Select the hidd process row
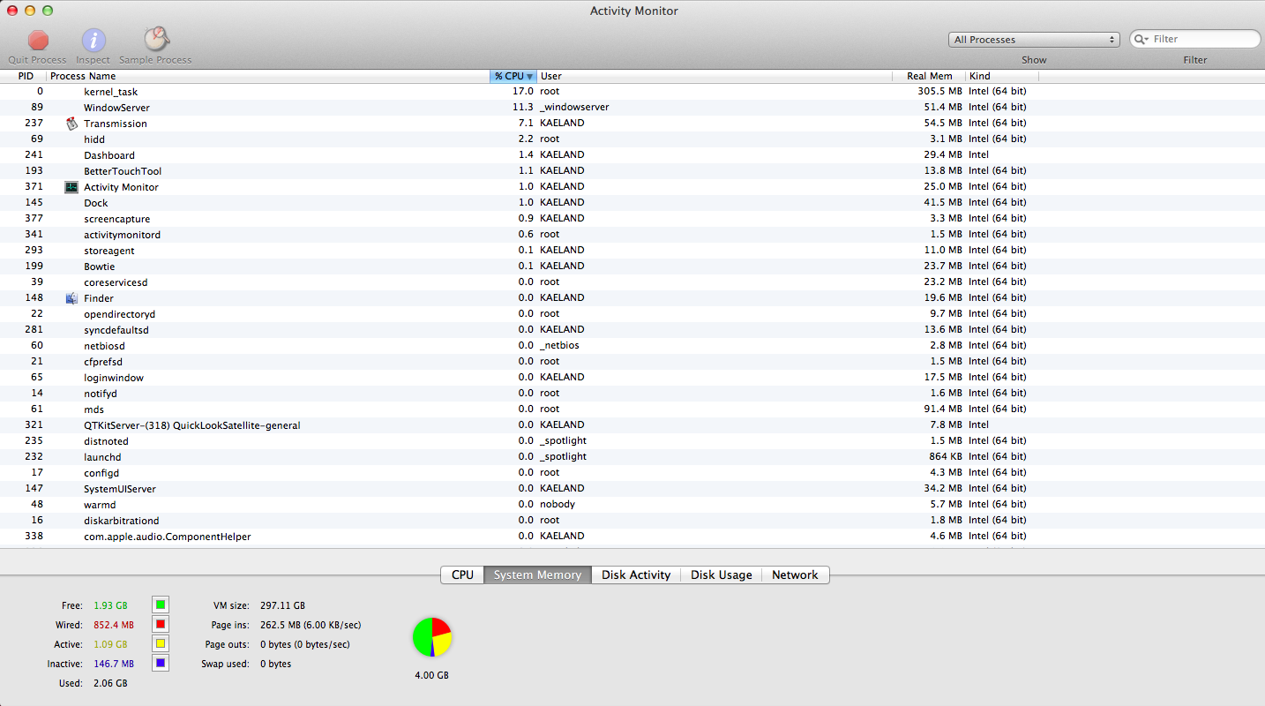 click(632, 139)
